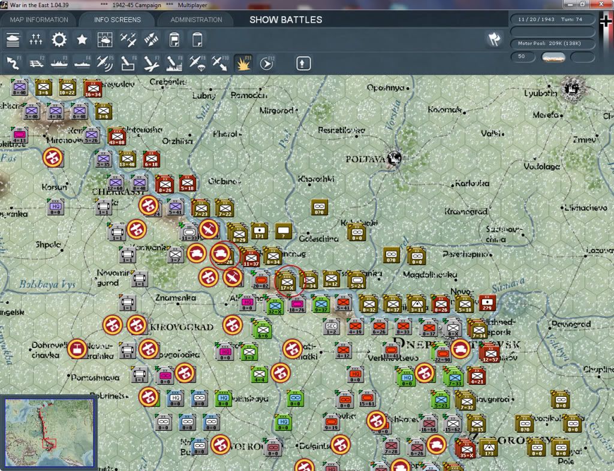Click the SHOW BATTLES mode title
The image size is (614, 471).
click(x=286, y=20)
